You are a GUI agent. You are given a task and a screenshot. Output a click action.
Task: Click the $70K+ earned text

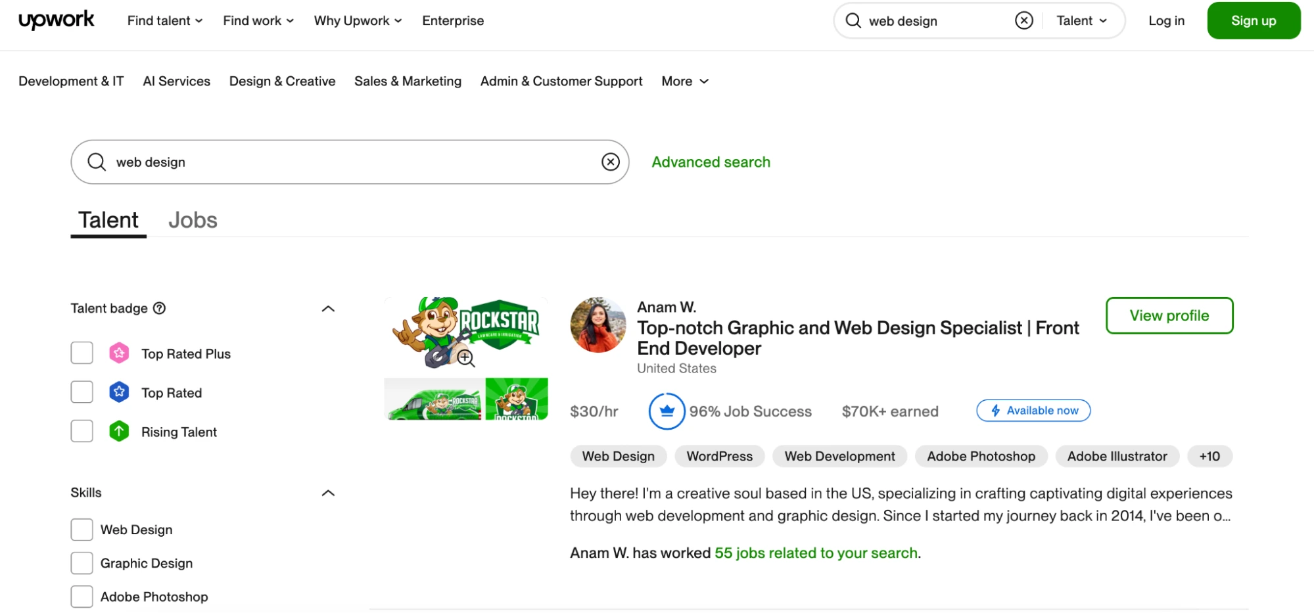pyautogui.click(x=890, y=411)
